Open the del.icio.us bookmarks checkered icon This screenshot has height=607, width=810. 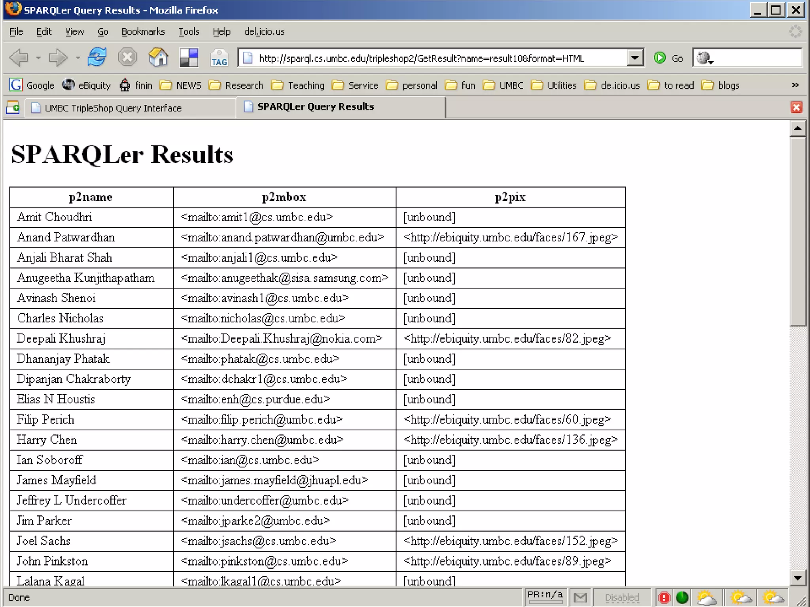click(x=189, y=58)
